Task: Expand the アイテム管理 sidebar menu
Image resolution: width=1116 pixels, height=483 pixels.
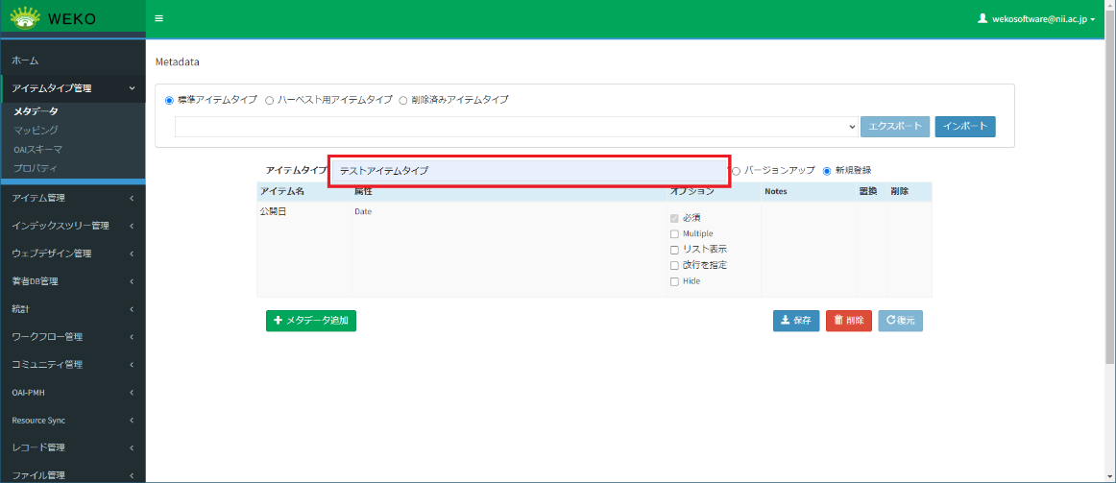Action: tap(72, 199)
